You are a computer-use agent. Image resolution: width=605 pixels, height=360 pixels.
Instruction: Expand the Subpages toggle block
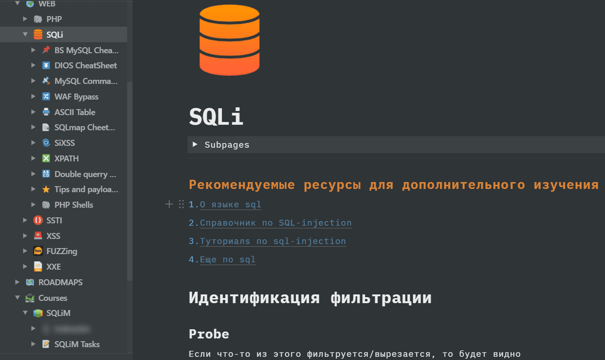pos(195,144)
